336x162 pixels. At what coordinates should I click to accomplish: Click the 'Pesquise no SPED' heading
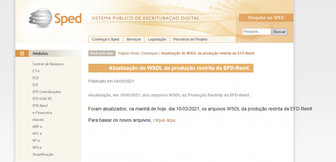[x=266, y=18]
